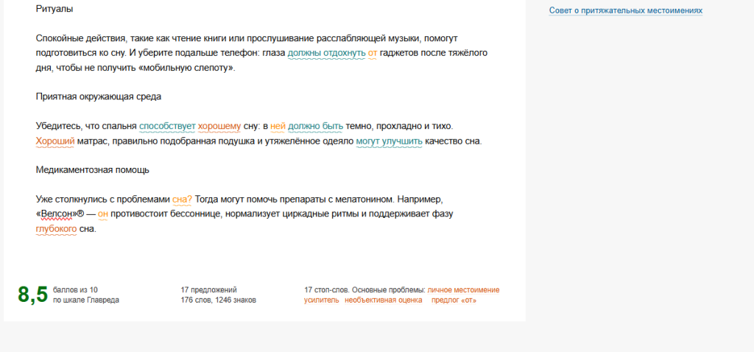Open the possessive pronouns advice link
Image resolution: width=754 pixels, height=352 pixels.
point(626,10)
